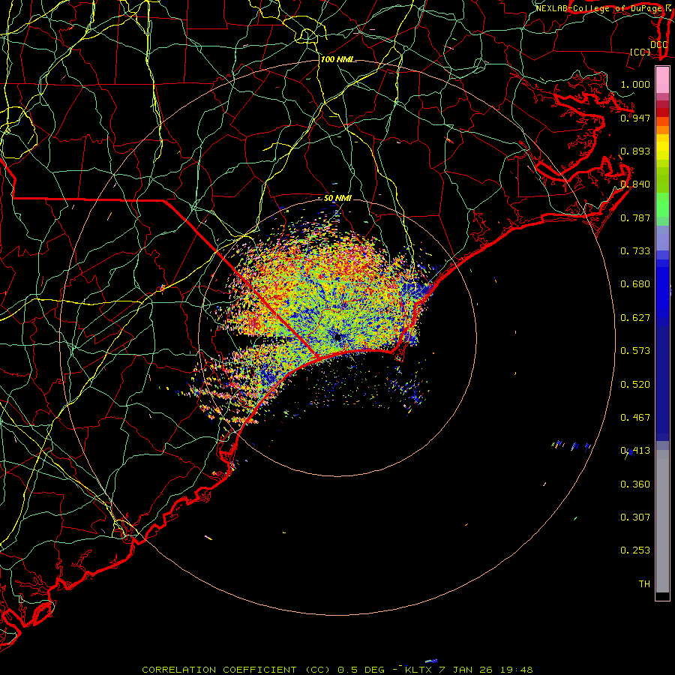Image resolution: width=675 pixels, height=675 pixels.
Task: Click the 0.733 legend value
Action: pos(635,251)
